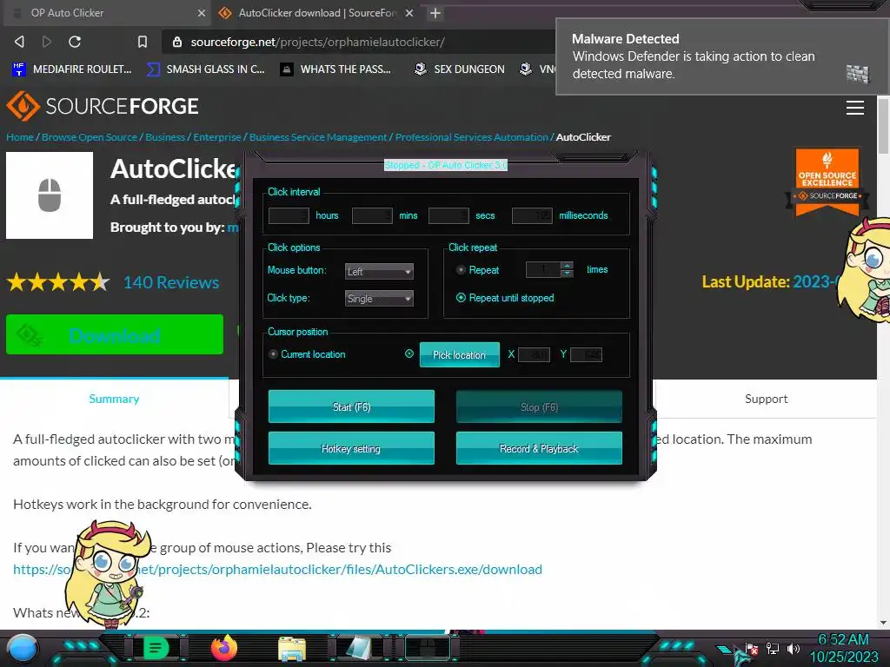Open the network tray icon
Viewport: 890px width, 667px height.
[x=773, y=648]
